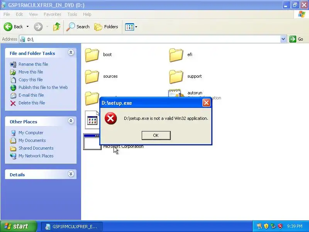
Task: Select the setup application window icon
Action: (x=92, y=142)
